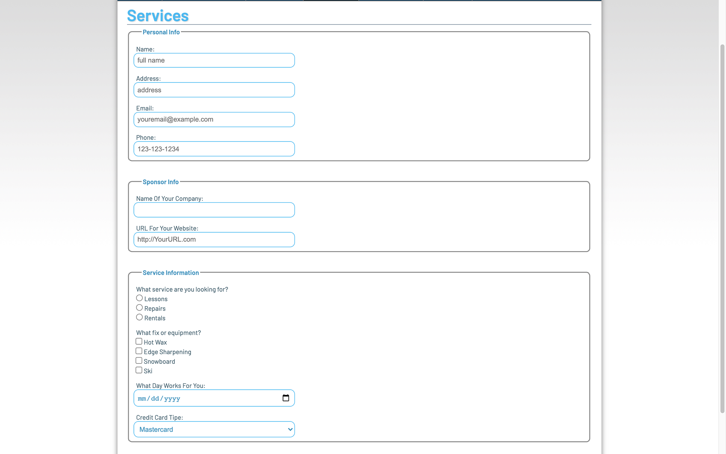Choose the Rentals radio option
Image resolution: width=726 pixels, height=454 pixels.
click(140, 317)
